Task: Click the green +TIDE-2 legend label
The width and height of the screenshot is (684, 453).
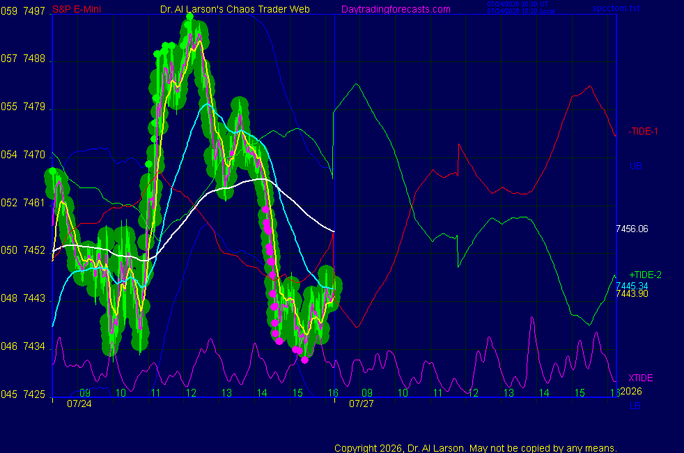Action: pos(645,275)
